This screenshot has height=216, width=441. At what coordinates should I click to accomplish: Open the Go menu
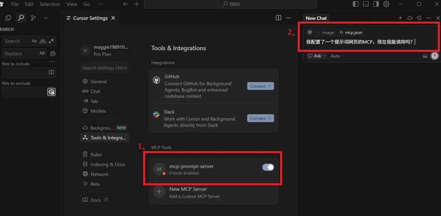pos(87,4)
